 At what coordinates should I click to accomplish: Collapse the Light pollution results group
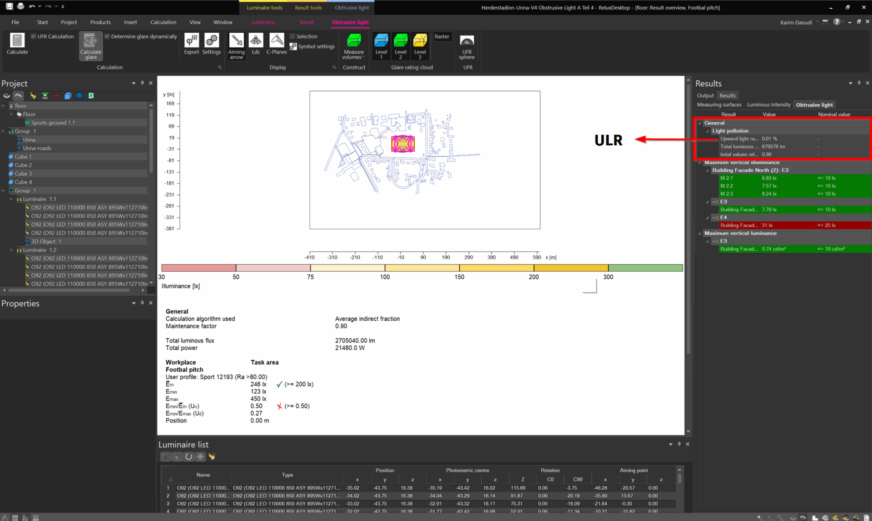[707, 131]
